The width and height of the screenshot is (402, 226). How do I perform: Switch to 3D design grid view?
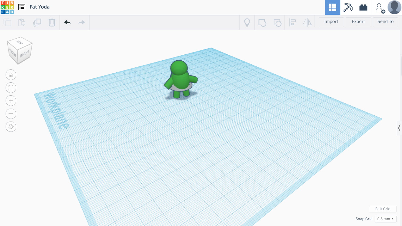[332, 7]
